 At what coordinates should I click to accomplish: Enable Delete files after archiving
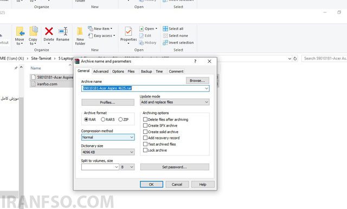point(145,120)
